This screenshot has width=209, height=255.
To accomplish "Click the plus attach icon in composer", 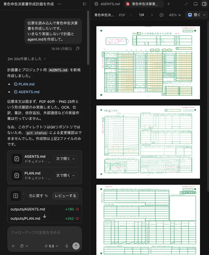I will pyautogui.click(x=13, y=246).
